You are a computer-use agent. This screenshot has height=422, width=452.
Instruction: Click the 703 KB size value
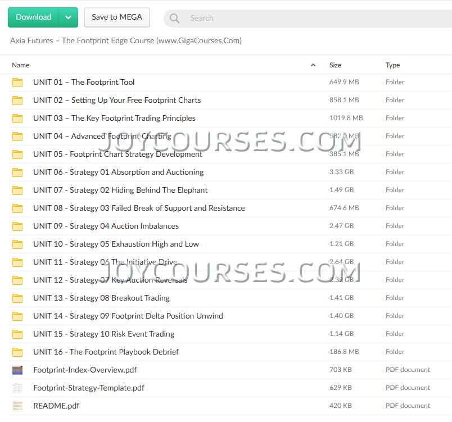[341, 370]
